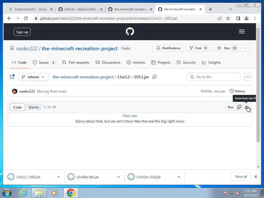The height and width of the screenshot is (198, 264).
Task: Click Chrome icon in taskbar
Action: pos(71,193)
